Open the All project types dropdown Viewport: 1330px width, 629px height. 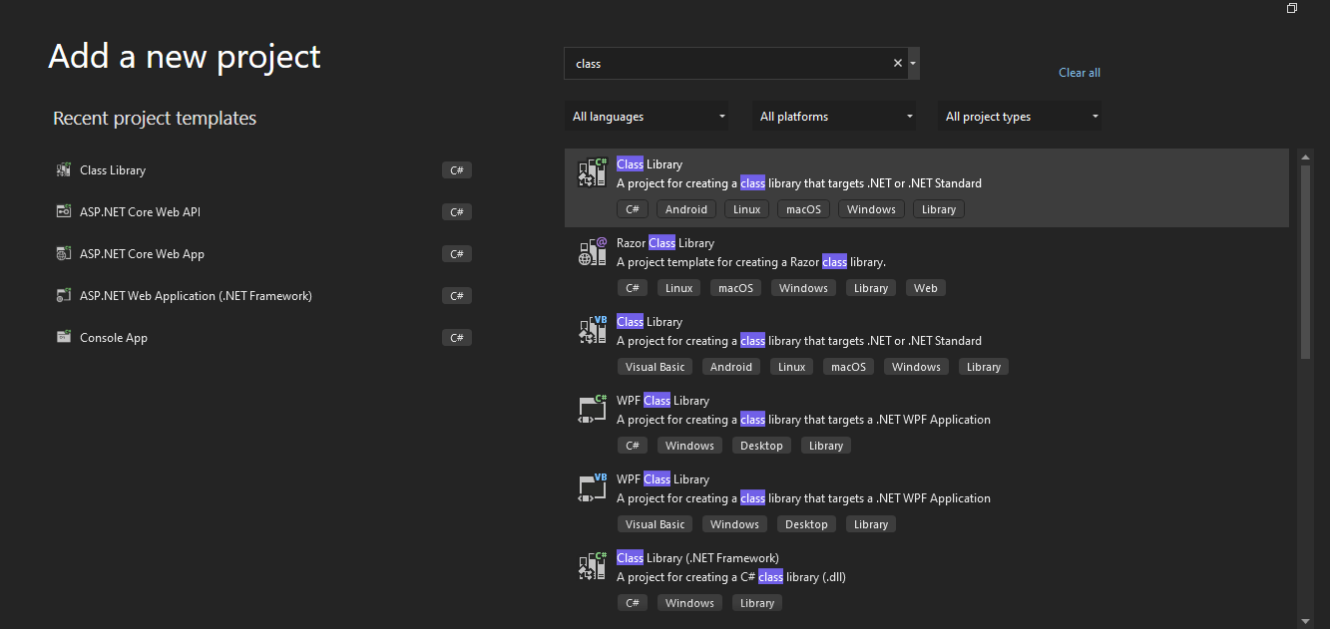1020,117
